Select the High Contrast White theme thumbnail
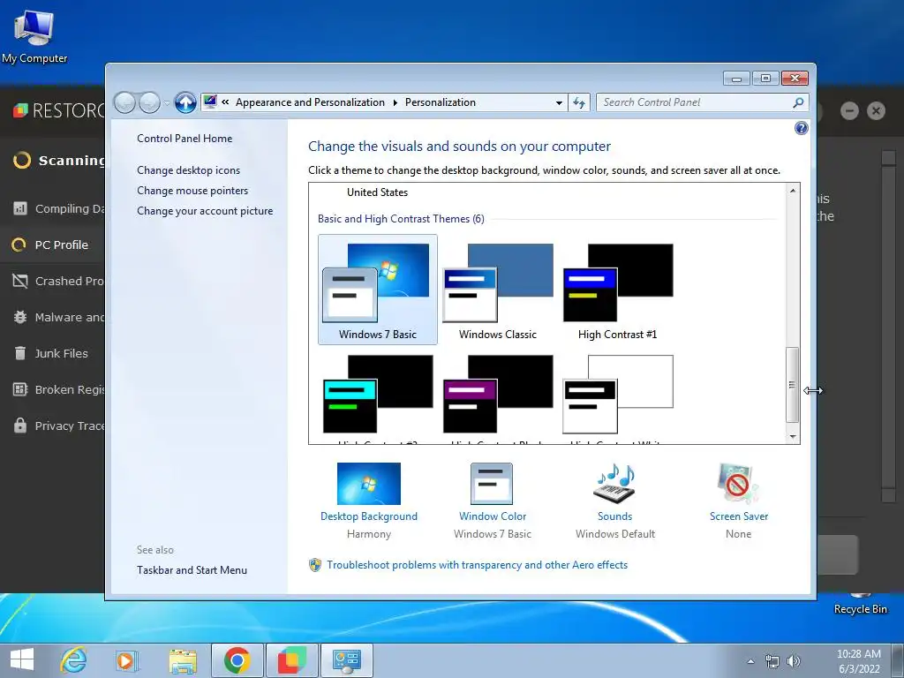The height and width of the screenshot is (678, 904). 617,395
